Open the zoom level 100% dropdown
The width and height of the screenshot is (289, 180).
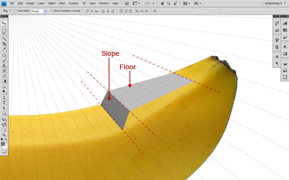point(149,3)
